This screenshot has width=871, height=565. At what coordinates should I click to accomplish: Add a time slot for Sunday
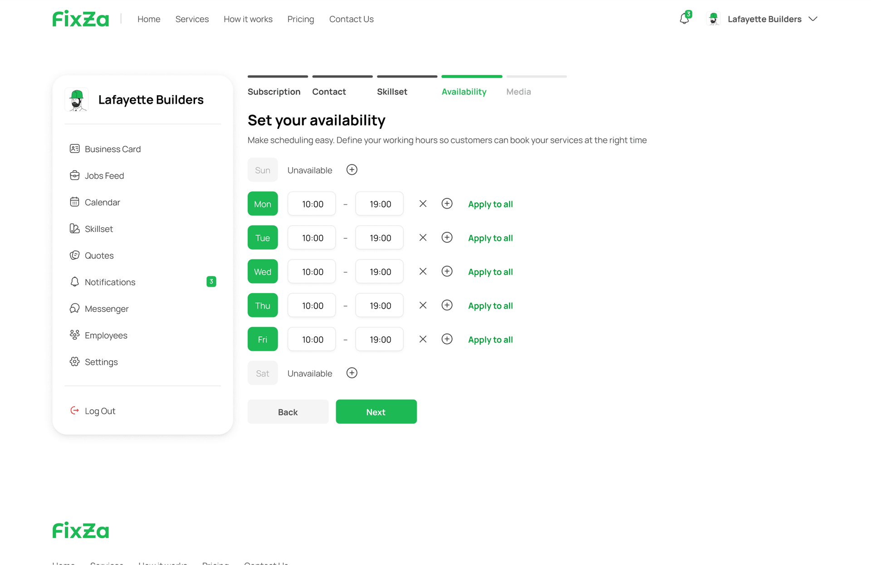pos(352,169)
